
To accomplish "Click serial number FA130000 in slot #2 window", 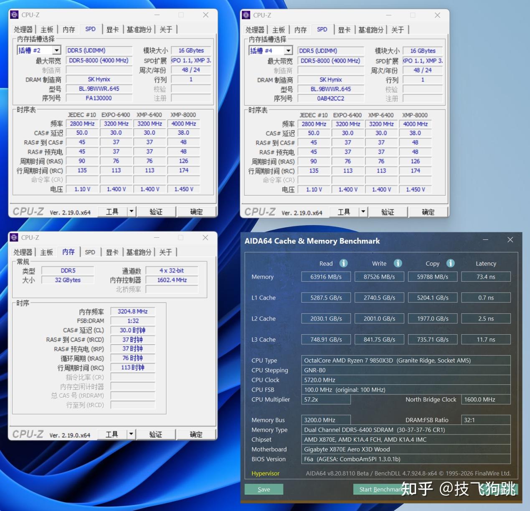I will click(x=99, y=98).
